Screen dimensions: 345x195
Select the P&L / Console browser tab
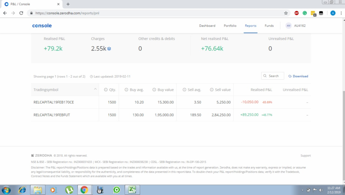point(32,4)
